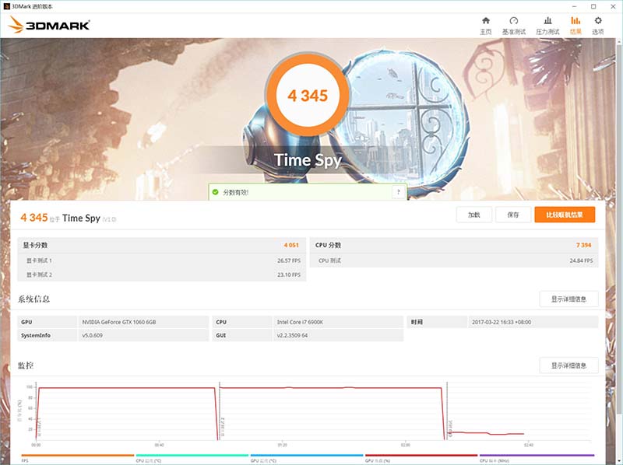Toggle the teal CPU temperature legend bar

(192, 456)
